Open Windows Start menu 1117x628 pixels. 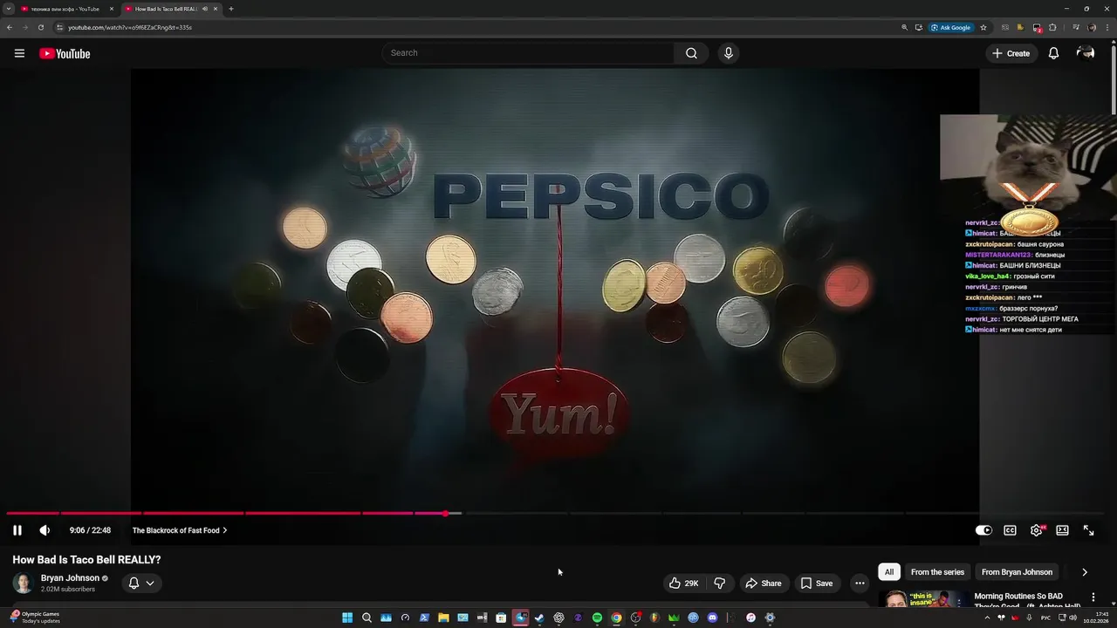click(347, 618)
